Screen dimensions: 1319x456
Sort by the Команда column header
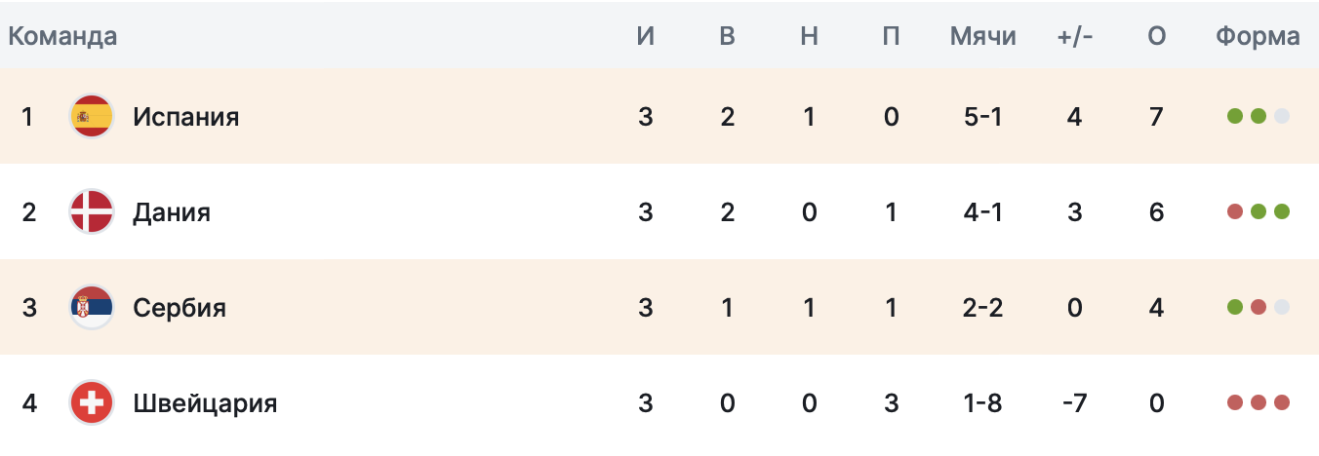point(62,37)
